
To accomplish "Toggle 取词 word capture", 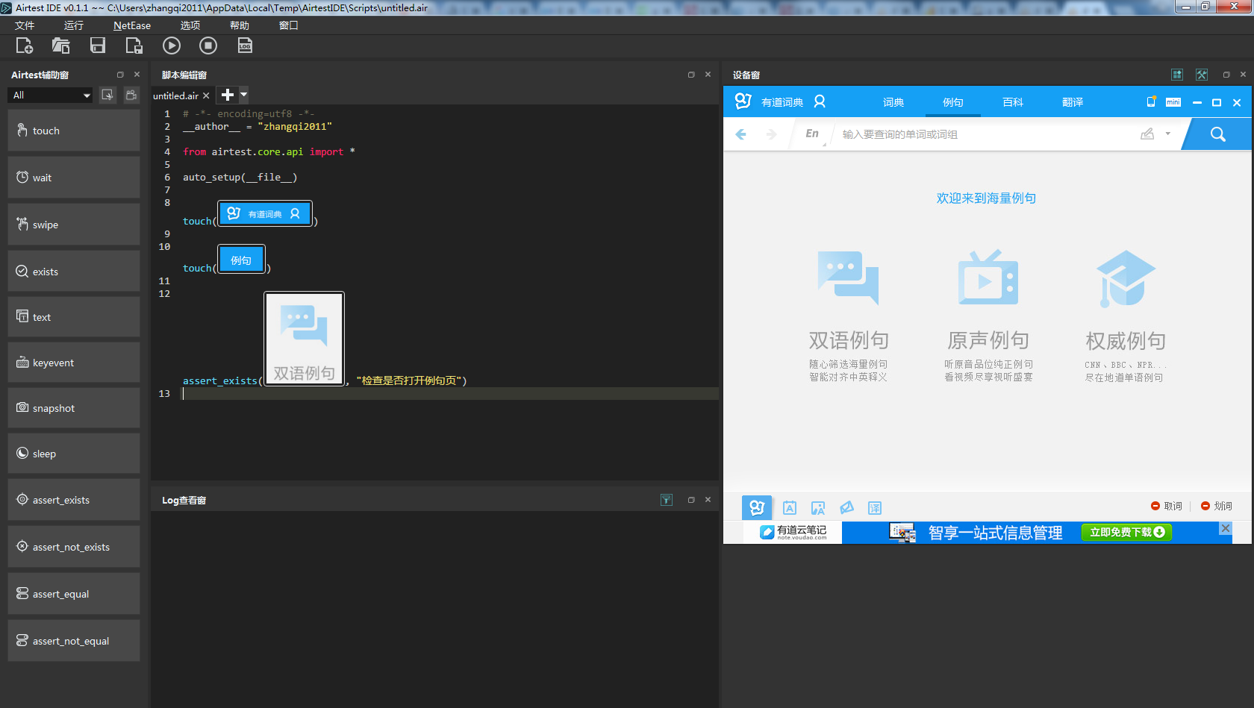I will [1167, 506].
